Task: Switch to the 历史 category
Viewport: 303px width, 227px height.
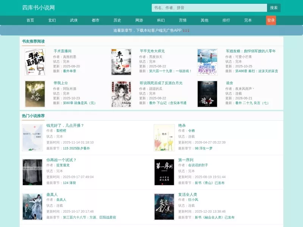Action: 117,20
